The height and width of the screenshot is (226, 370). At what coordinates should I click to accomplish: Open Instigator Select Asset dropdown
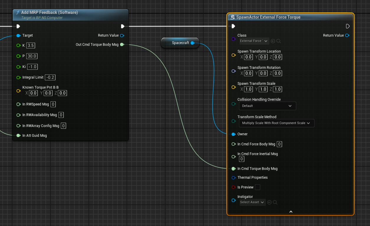click(x=252, y=202)
